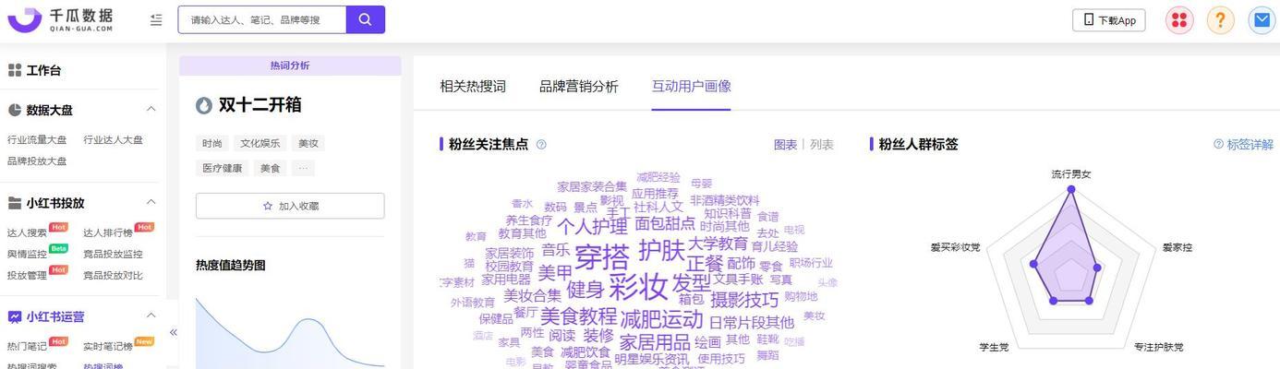Click the word 减肥运动 in the cloud
1280x369 pixels.
coord(661,319)
